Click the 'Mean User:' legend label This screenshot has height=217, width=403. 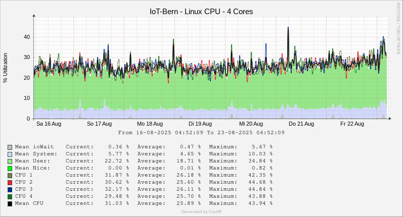tap(32, 161)
